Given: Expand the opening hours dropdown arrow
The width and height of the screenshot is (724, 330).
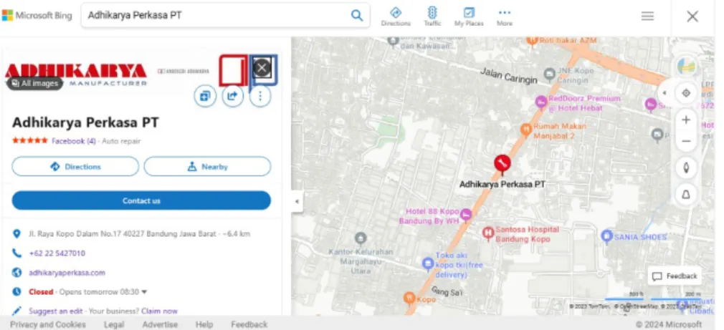Looking at the screenshot, I should (144, 292).
